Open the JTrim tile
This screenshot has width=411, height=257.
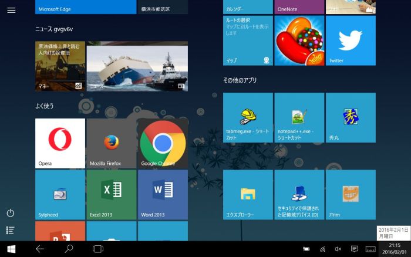(351, 194)
